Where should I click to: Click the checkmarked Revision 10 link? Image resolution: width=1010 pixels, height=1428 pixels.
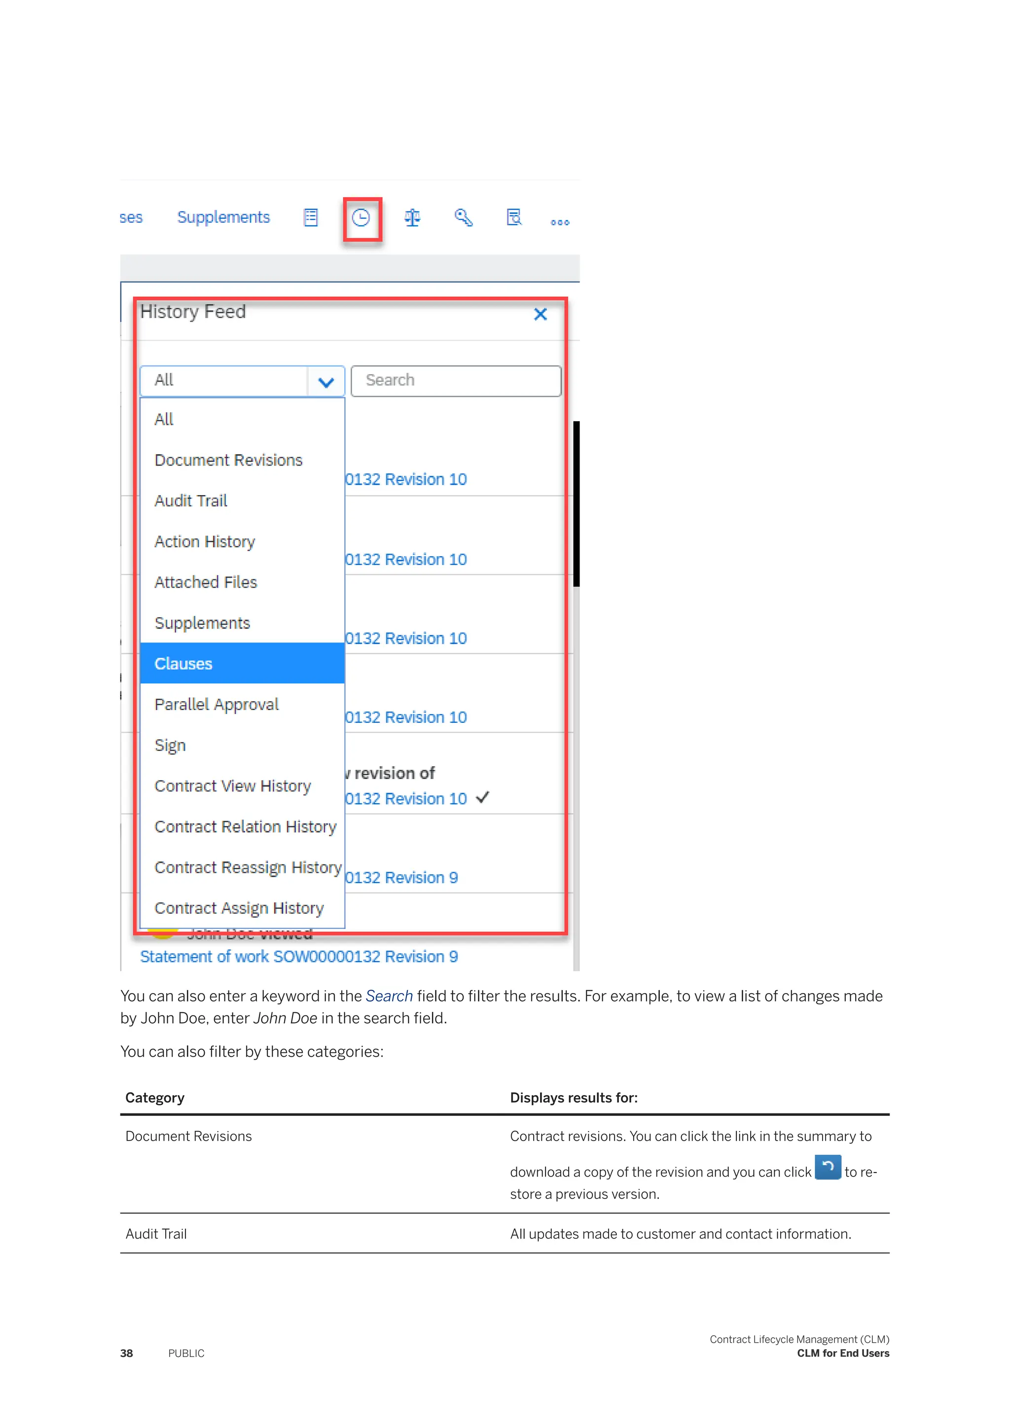[x=406, y=799]
